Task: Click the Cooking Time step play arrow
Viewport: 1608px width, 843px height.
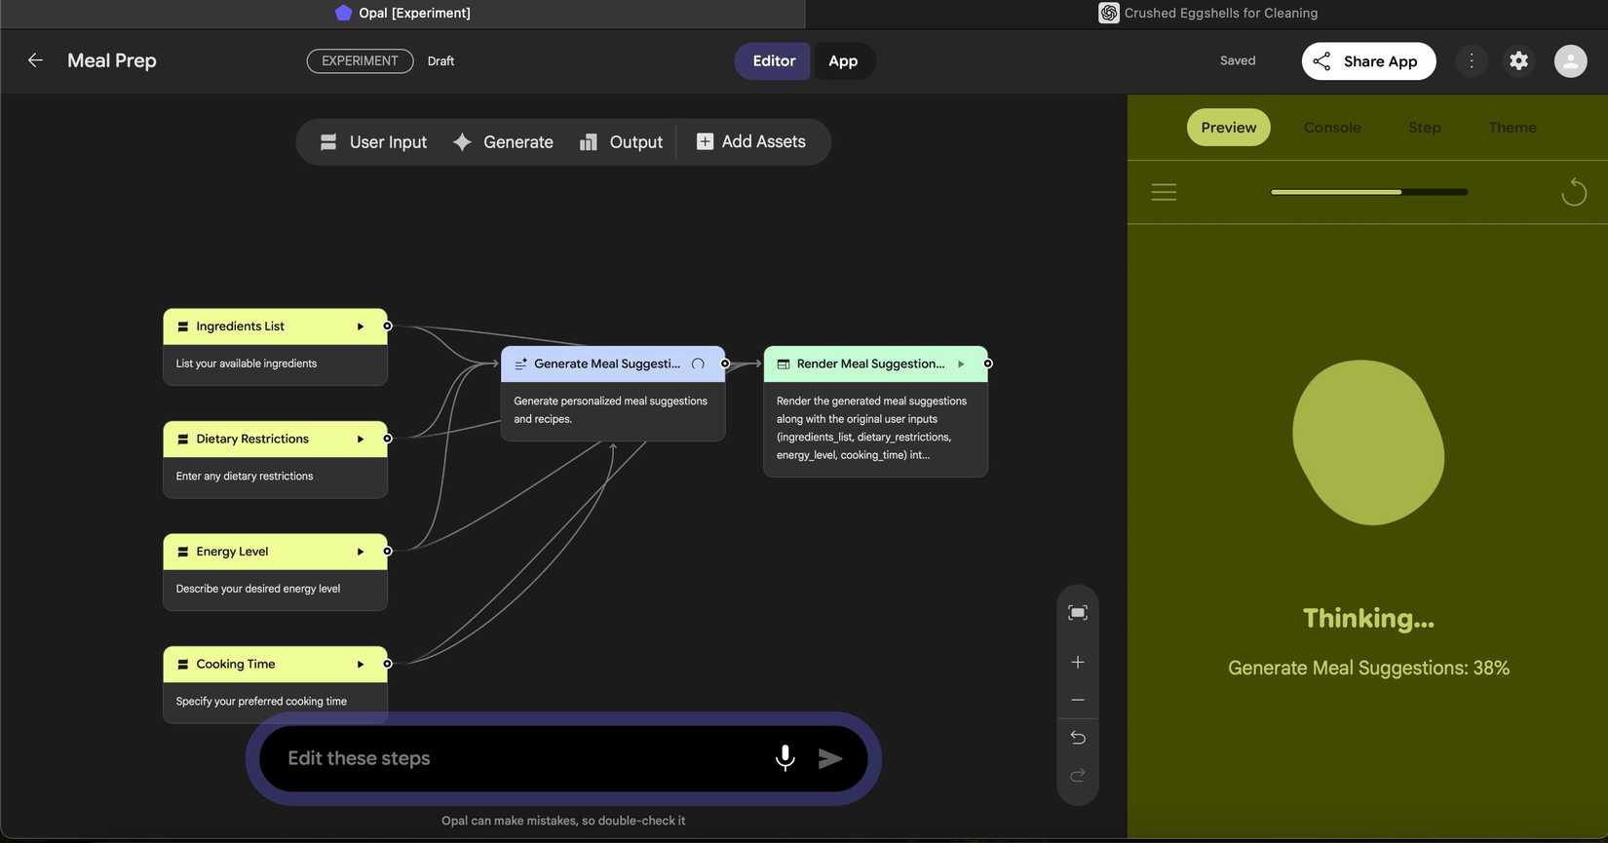Action: coord(361,665)
